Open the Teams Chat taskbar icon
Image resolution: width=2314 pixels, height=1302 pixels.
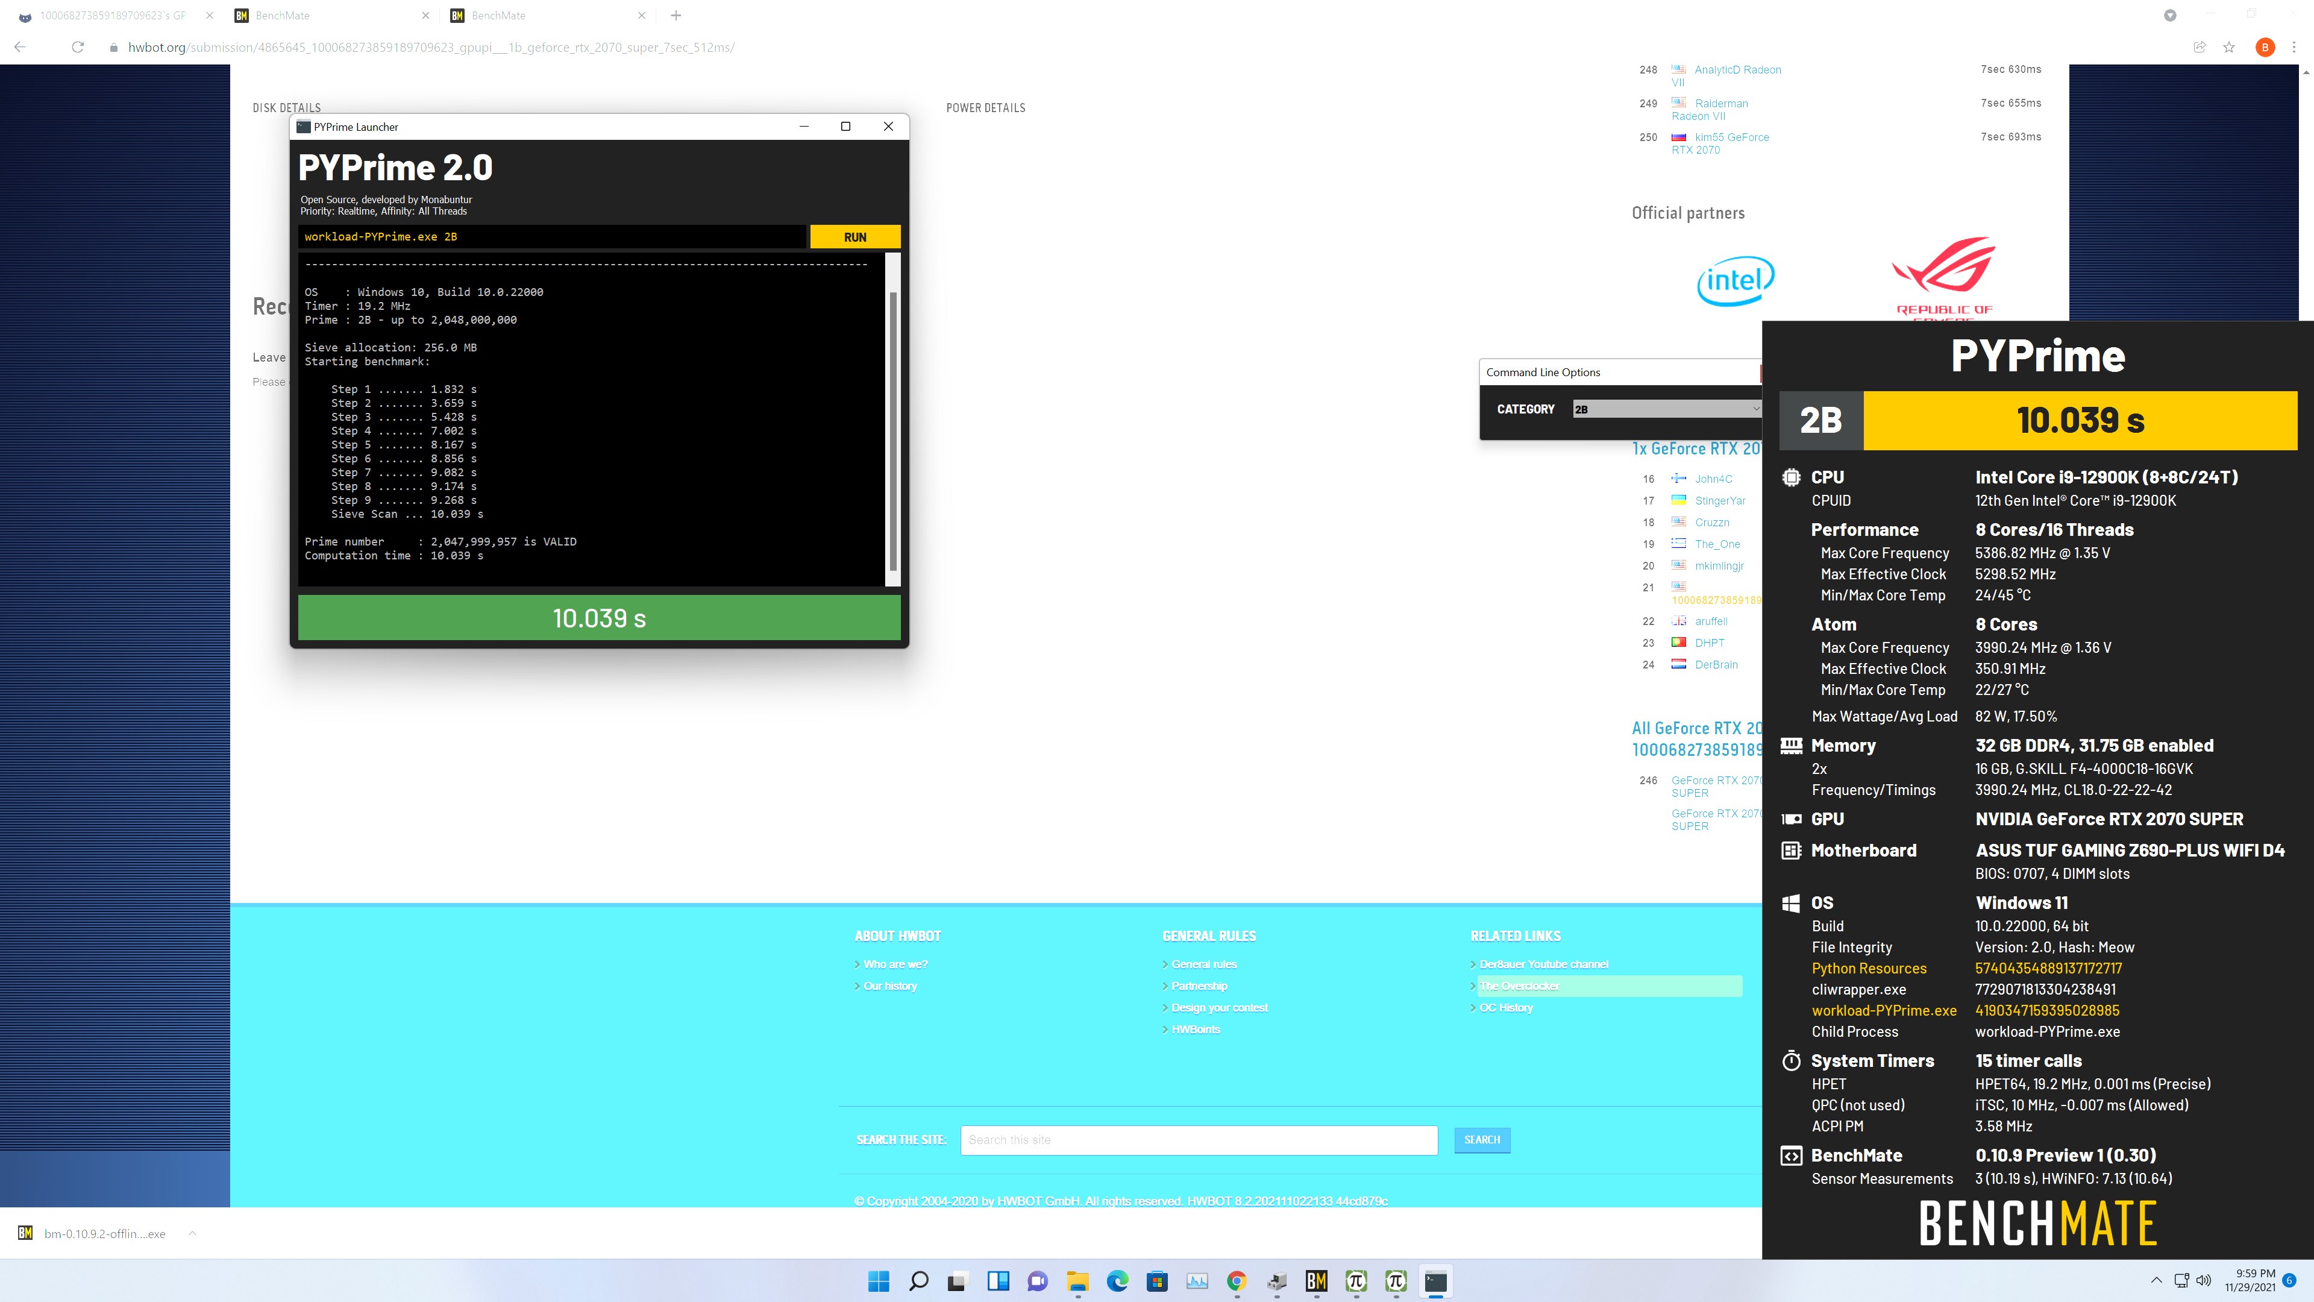coord(1038,1282)
